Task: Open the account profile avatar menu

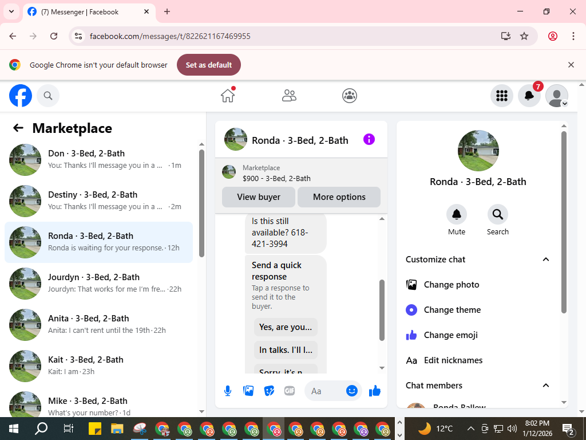Action: pyautogui.click(x=557, y=96)
